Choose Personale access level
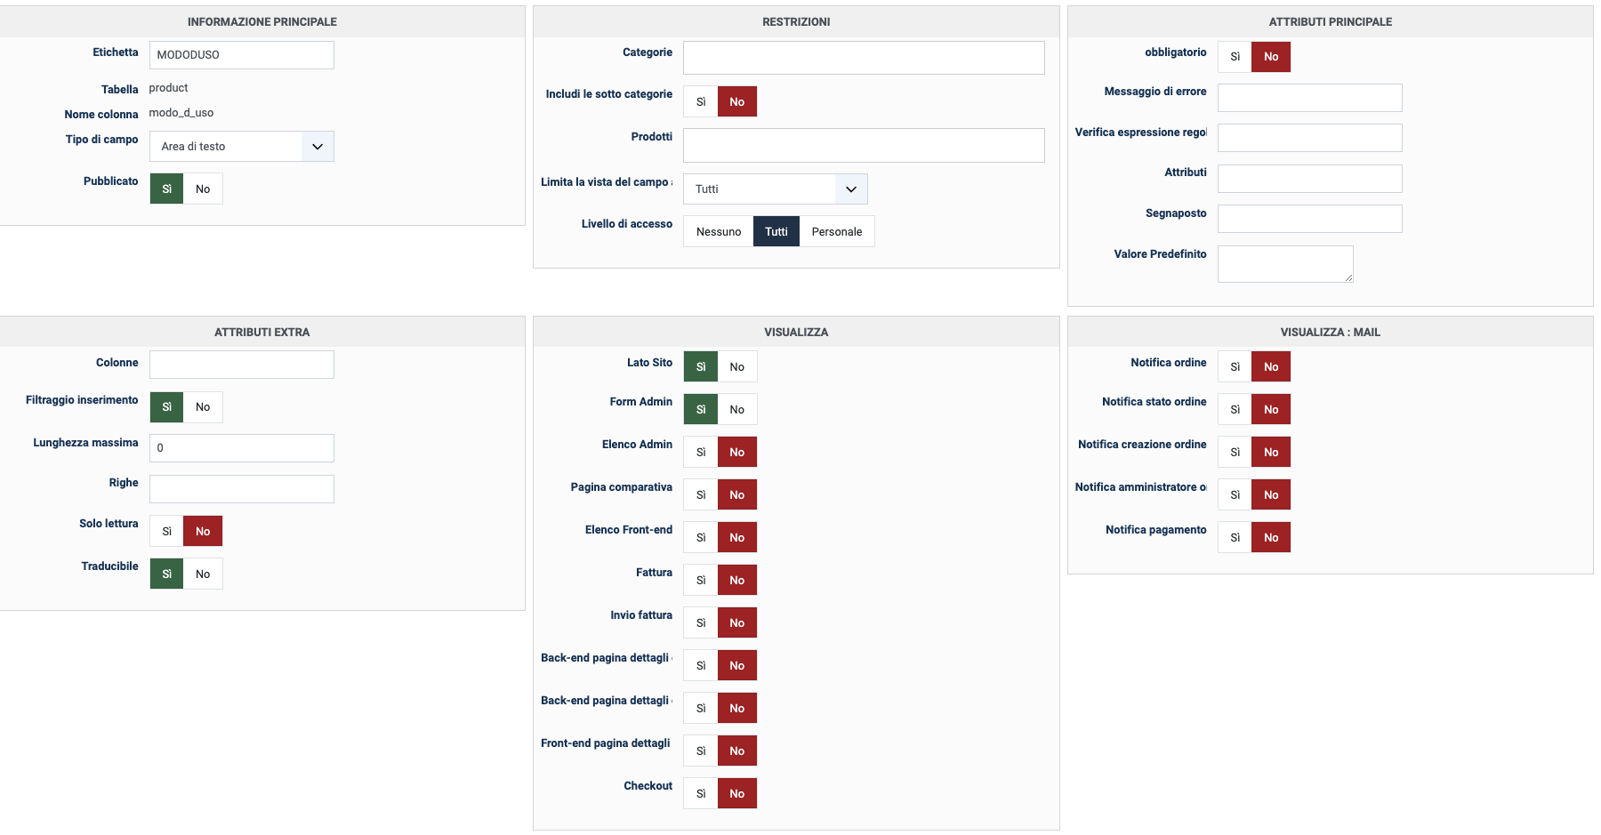Viewport: 1601px width, 835px height. click(836, 232)
